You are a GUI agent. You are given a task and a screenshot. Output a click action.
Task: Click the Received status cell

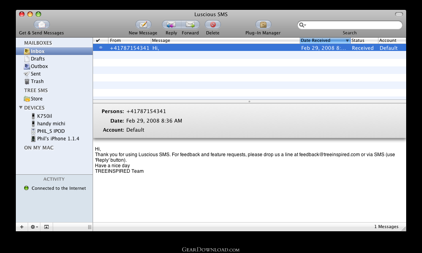363,48
